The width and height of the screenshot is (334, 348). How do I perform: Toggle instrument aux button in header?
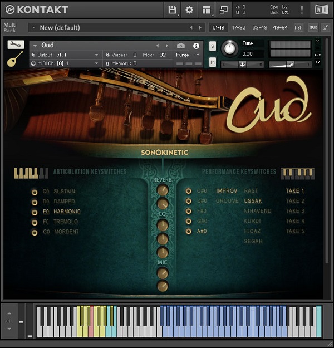pyautogui.click(x=317, y=55)
